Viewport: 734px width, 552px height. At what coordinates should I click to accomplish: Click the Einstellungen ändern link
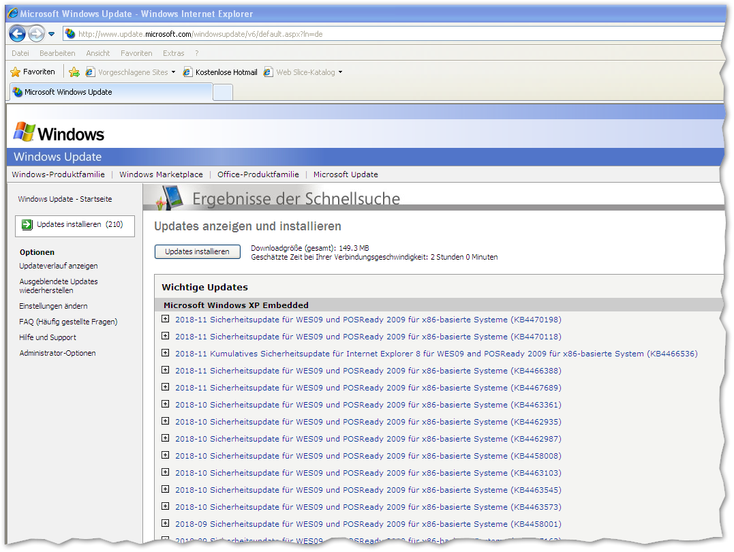coord(53,306)
